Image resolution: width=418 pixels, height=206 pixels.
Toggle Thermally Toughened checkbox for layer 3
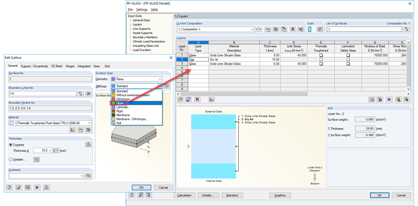[321, 64]
